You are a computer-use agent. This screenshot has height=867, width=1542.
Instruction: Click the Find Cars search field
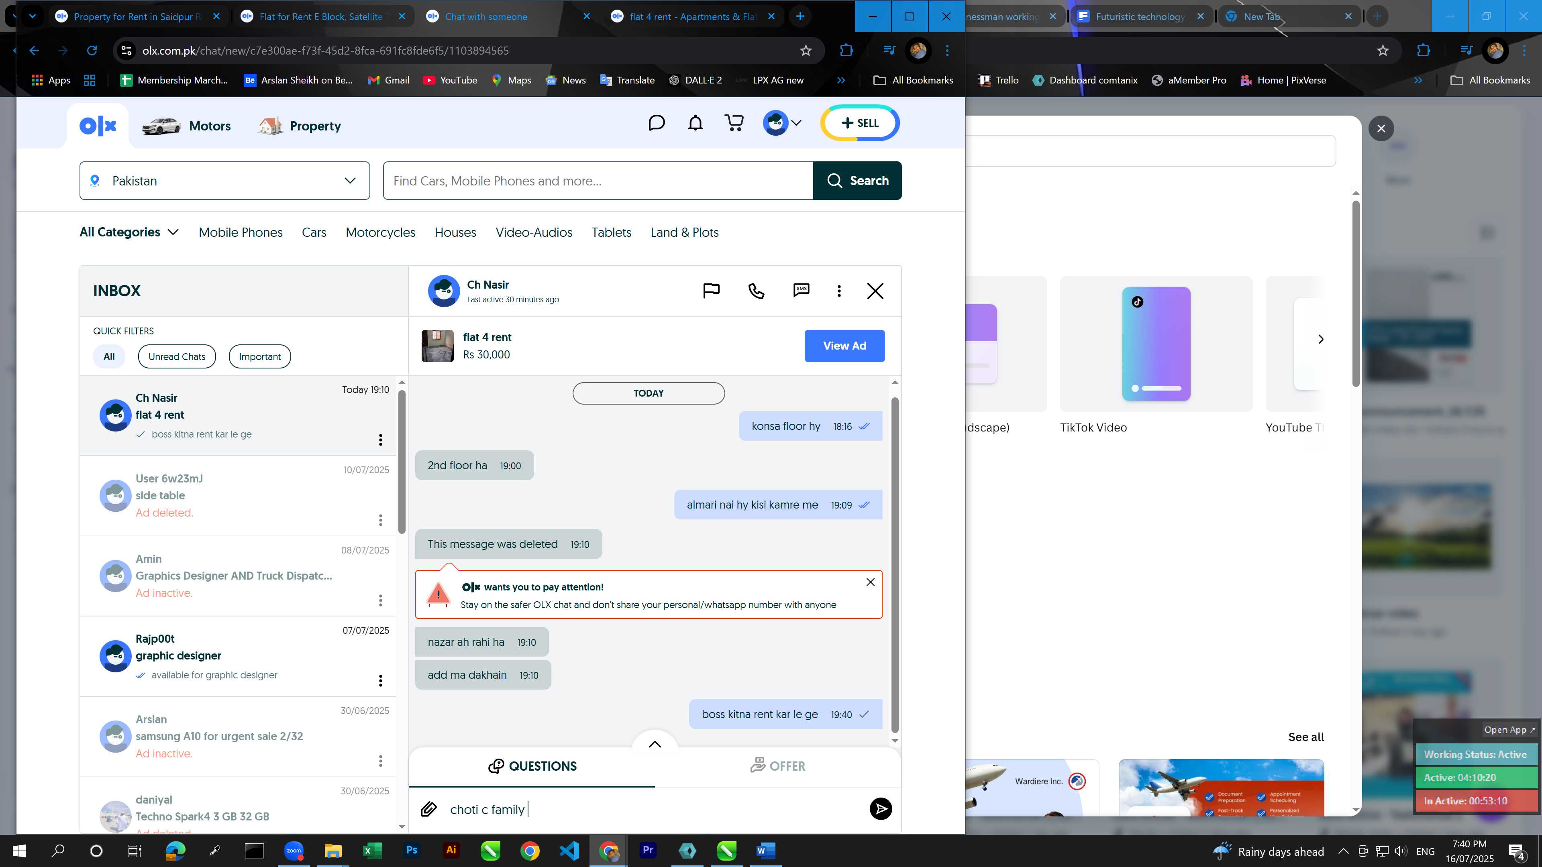click(x=598, y=181)
